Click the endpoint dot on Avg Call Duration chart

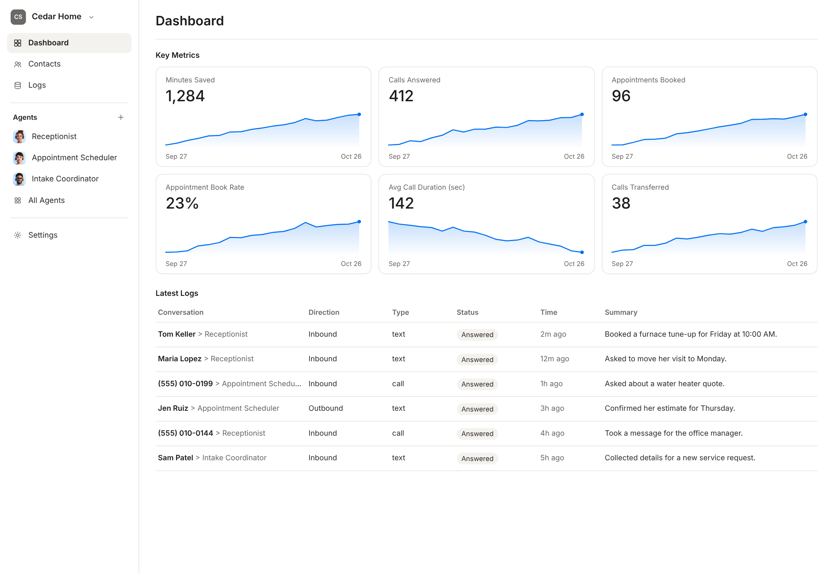582,252
